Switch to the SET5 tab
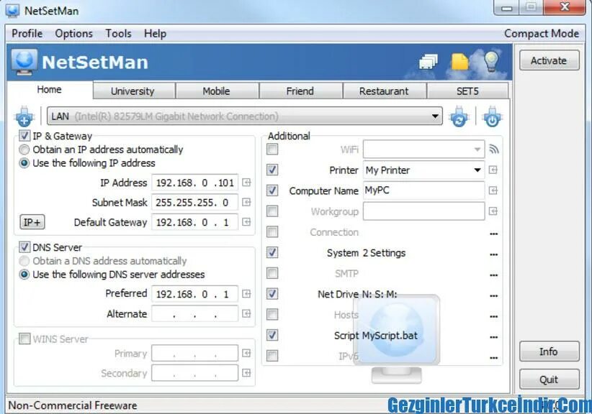The height and width of the screenshot is (414, 592). tap(467, 91)
